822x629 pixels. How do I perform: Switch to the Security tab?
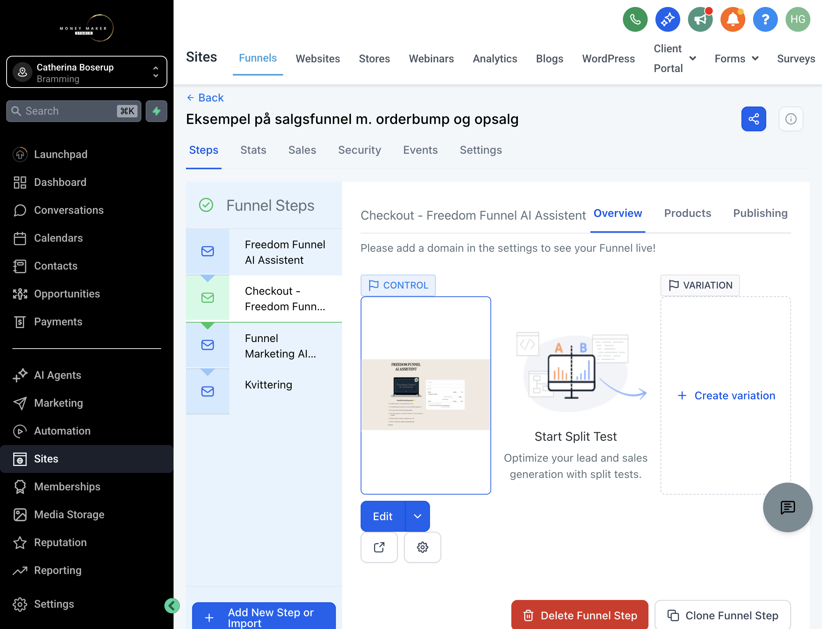359,150
